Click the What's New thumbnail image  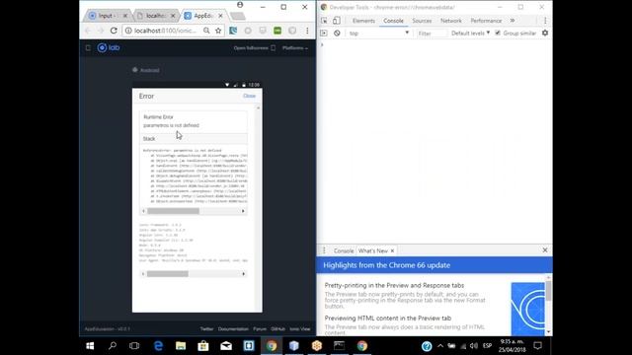click(x=527, y=309)
